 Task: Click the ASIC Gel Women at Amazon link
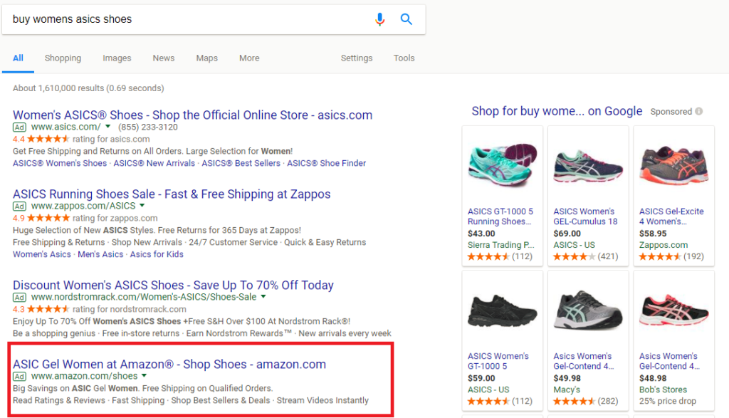tap(169, 365)
